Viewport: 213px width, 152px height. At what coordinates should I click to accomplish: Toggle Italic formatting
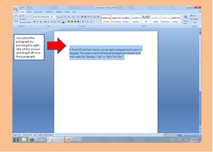point(38,22)
